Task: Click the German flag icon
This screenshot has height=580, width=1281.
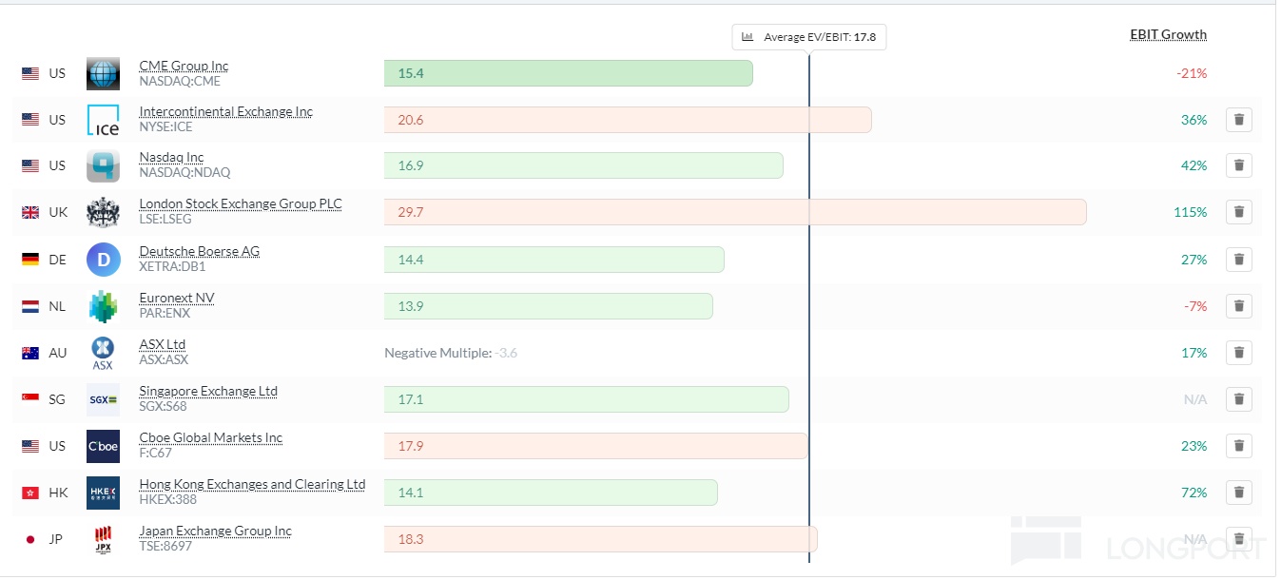Action: 30,260
